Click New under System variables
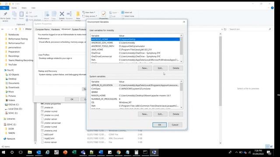Screen dimensions: 280x157 point(145,114)
